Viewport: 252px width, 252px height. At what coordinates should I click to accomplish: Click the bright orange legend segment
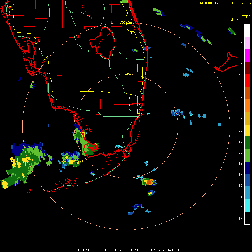click(x=247, y=106)
